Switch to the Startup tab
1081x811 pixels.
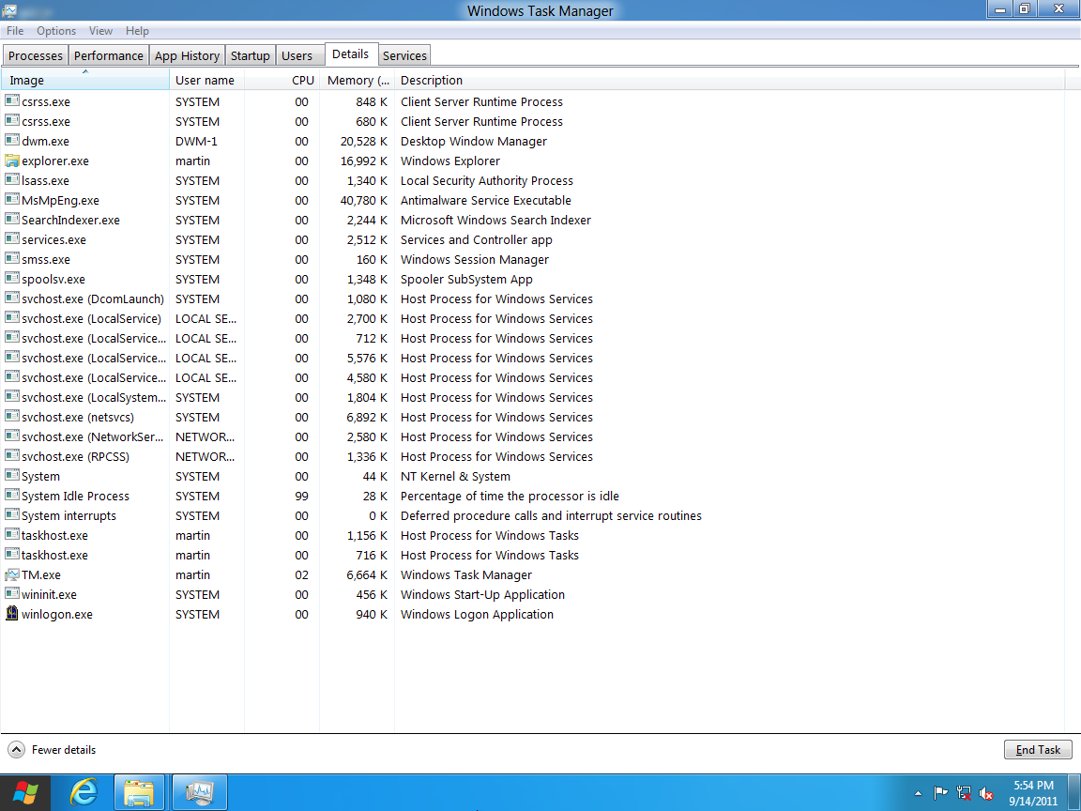coord(251,56)
